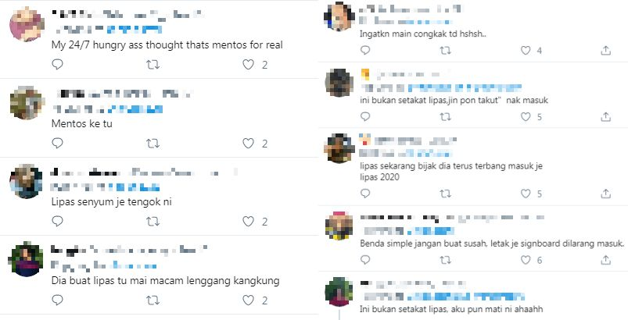The width and height of the screenshot is (628, 320).
Task: Reply to the 'lipas 2020' tweet
Action: coord(365,194)
